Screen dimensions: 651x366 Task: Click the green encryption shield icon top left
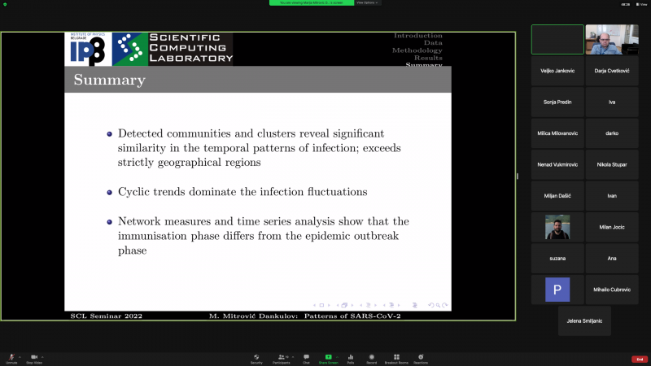[5, 4]
